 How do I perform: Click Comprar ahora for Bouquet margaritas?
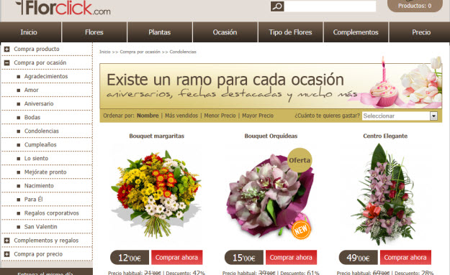pos(177,257)
